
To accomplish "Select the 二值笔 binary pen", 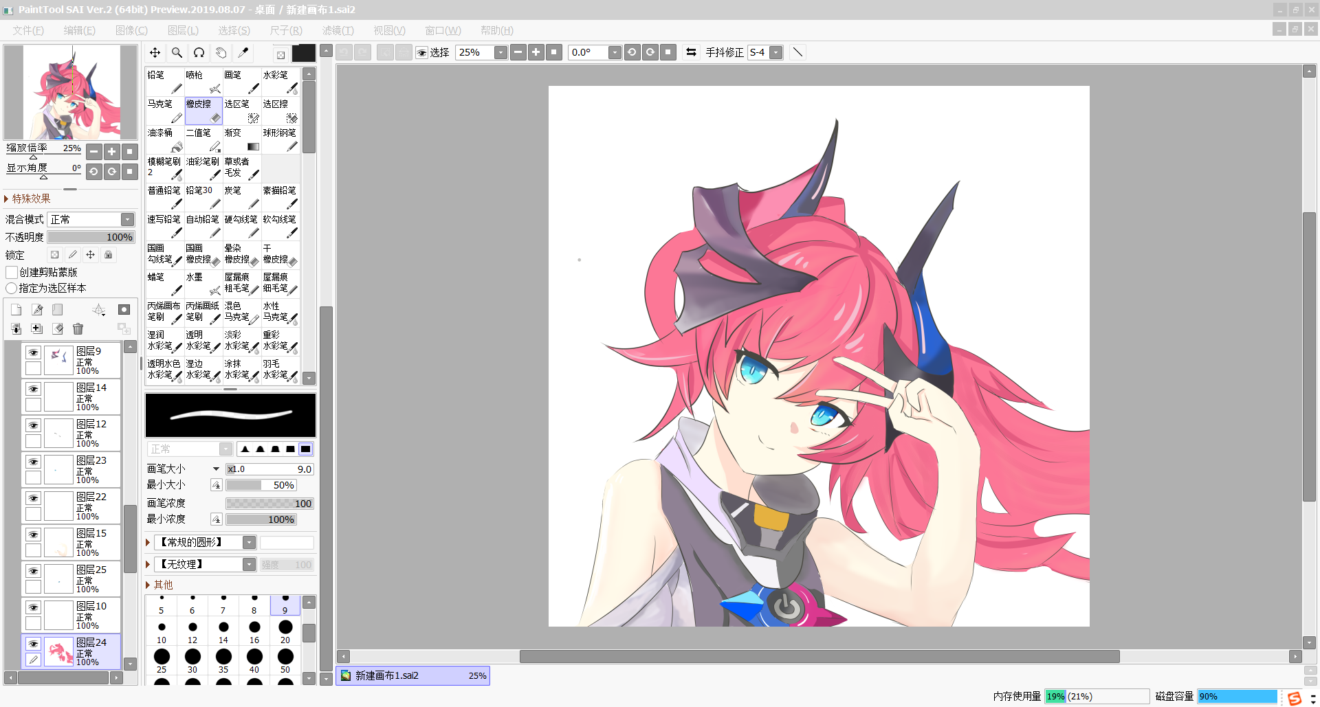I will pyautogui.click(x=203, y=139).
